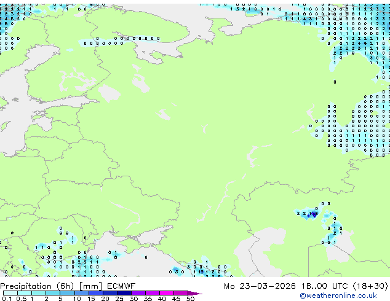This screenshot has width=390, height=301.
Task: Click the '45' legend label
Action: pyautogui.click(x=177, y=299)
